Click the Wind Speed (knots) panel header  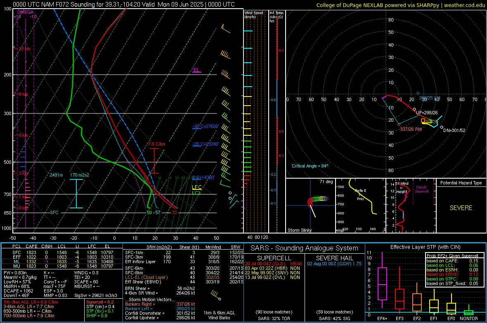point(254,14)
